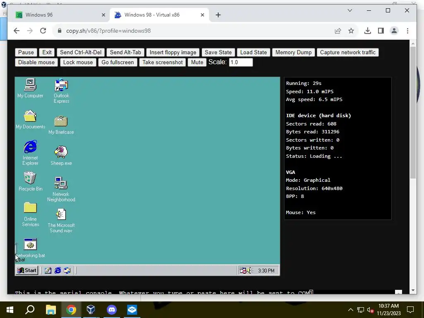Screen dimensions: 424x318
Task: Click Task Scheduler tray icon
Action: 243,270
